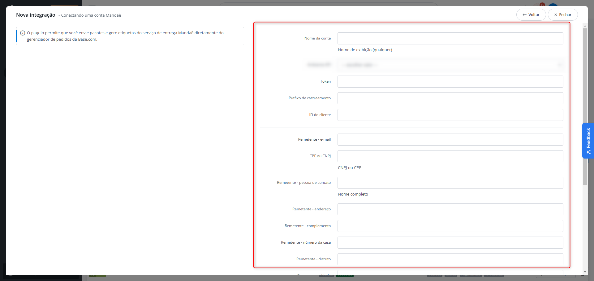Go back using the Voltar button

531,14
